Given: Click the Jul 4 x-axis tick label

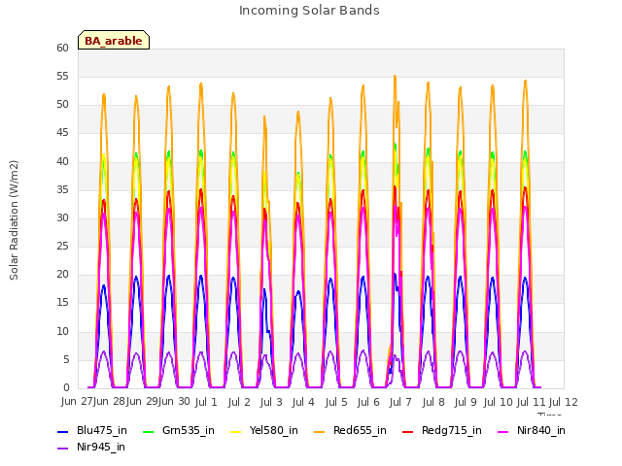Looking at the screenshot, I should point(303,402).
